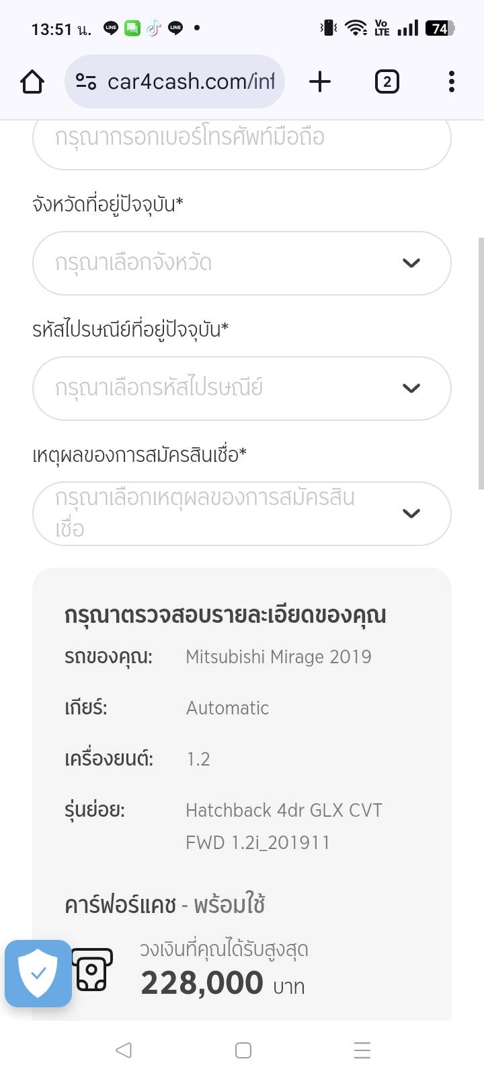Tap the chevron on province dropdown
The height and width of the screenshot is (1080, 484).
[411, 263]
